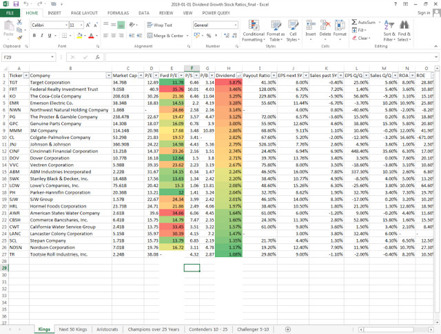
Task: Click the Save icon in title bar
Action: point(16,4)
